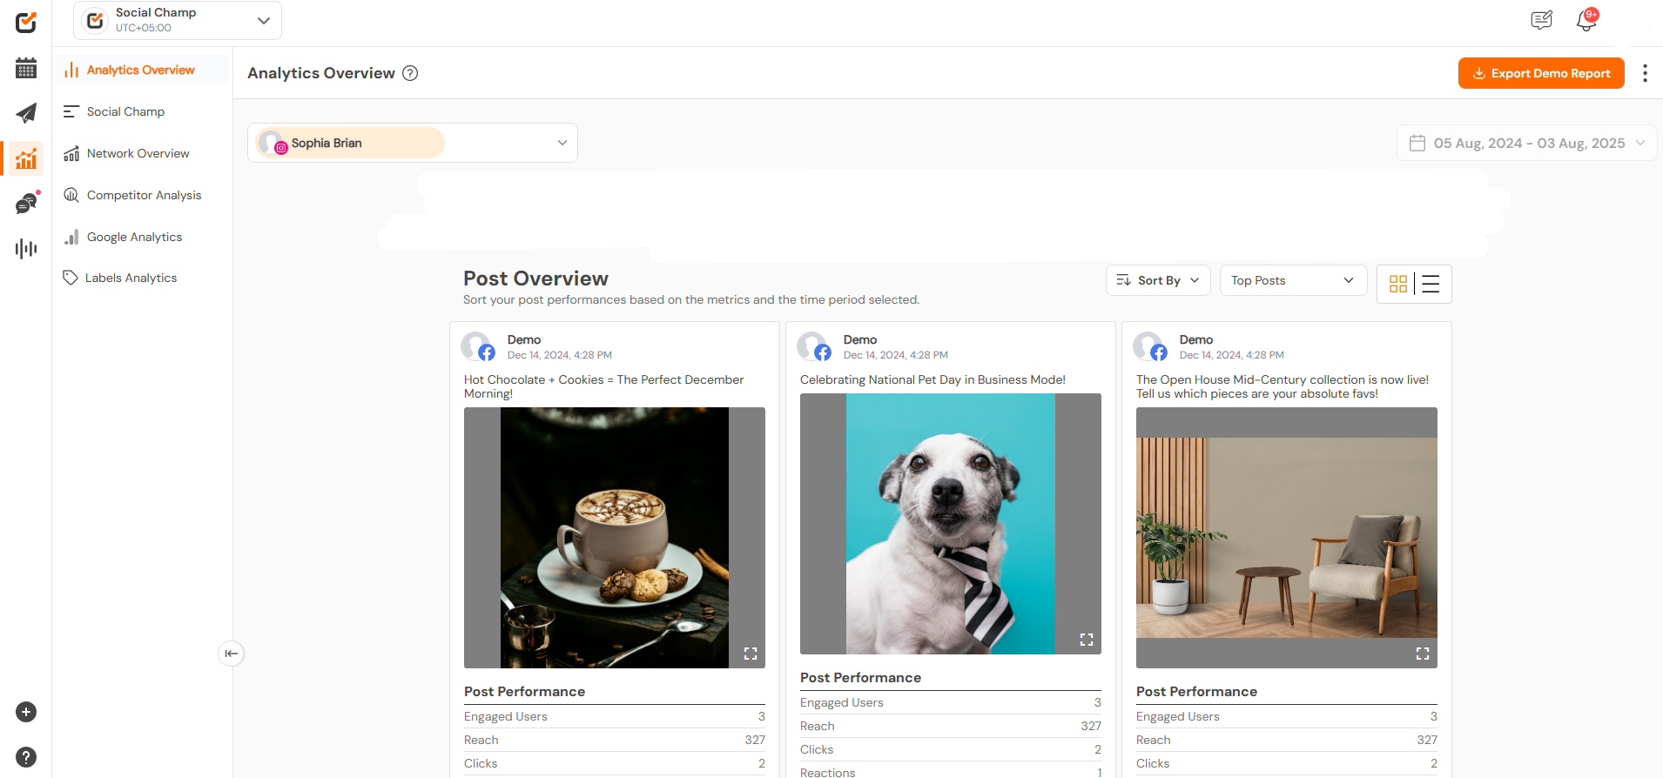Open the engage chat bubbles icon
The width and height of the screenshot is (1663, 778).
point(27,204)
